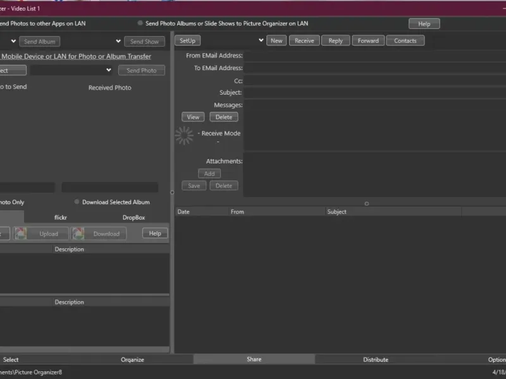506x379 pixels.
Task: Click Delete button under Attachments
Action: 224,186
